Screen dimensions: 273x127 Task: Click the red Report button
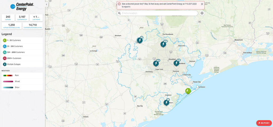click(x=264, y=123)
